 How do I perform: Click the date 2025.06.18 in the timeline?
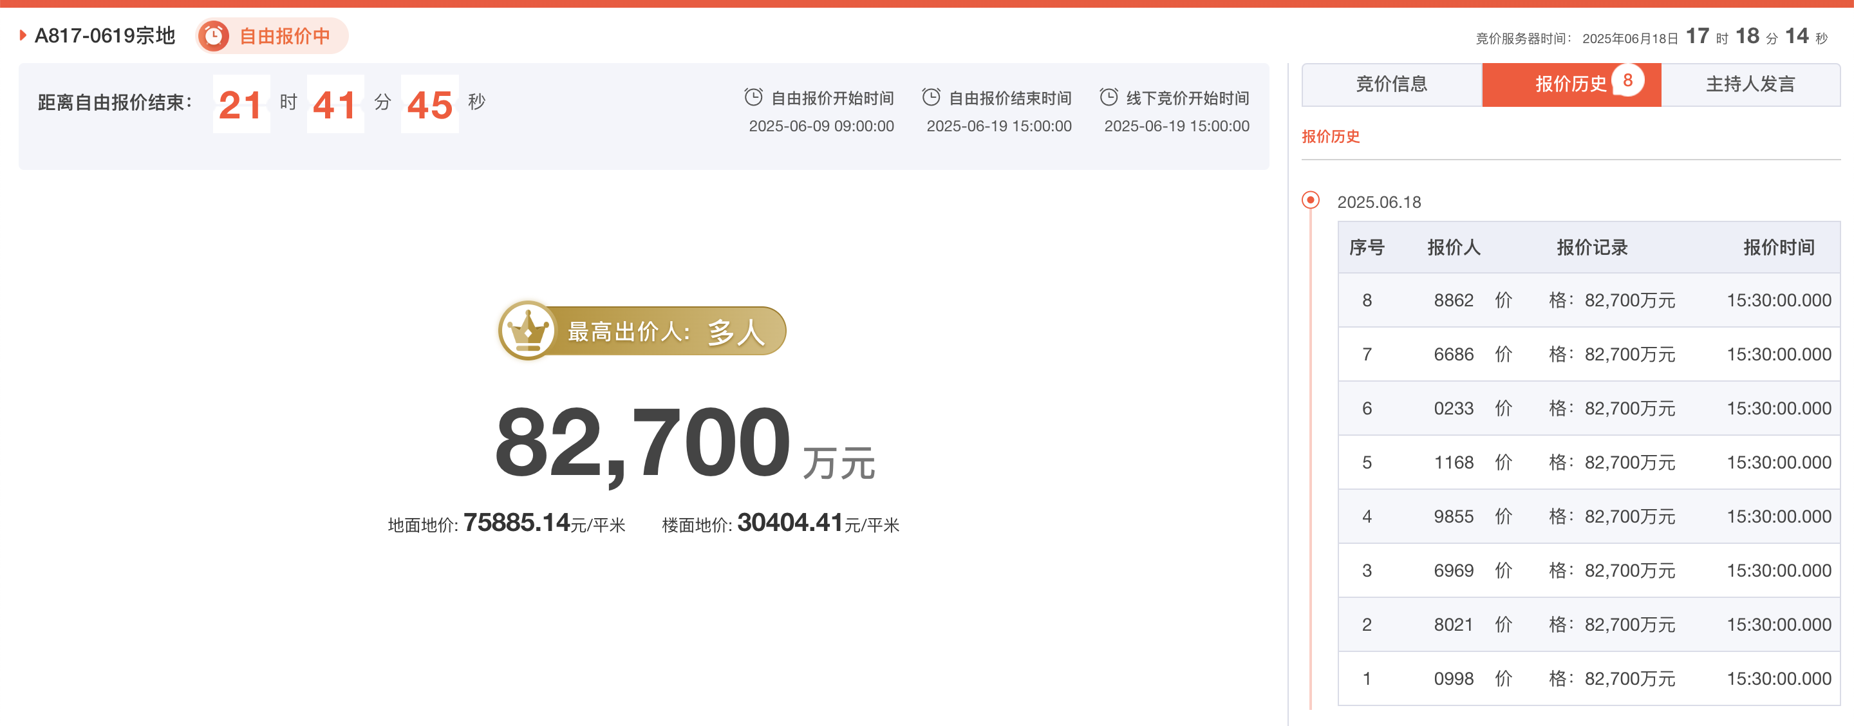1379,202
